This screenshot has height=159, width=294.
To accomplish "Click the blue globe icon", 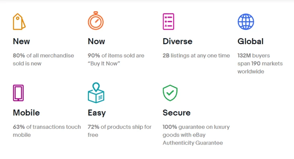I will coord(246,22).
